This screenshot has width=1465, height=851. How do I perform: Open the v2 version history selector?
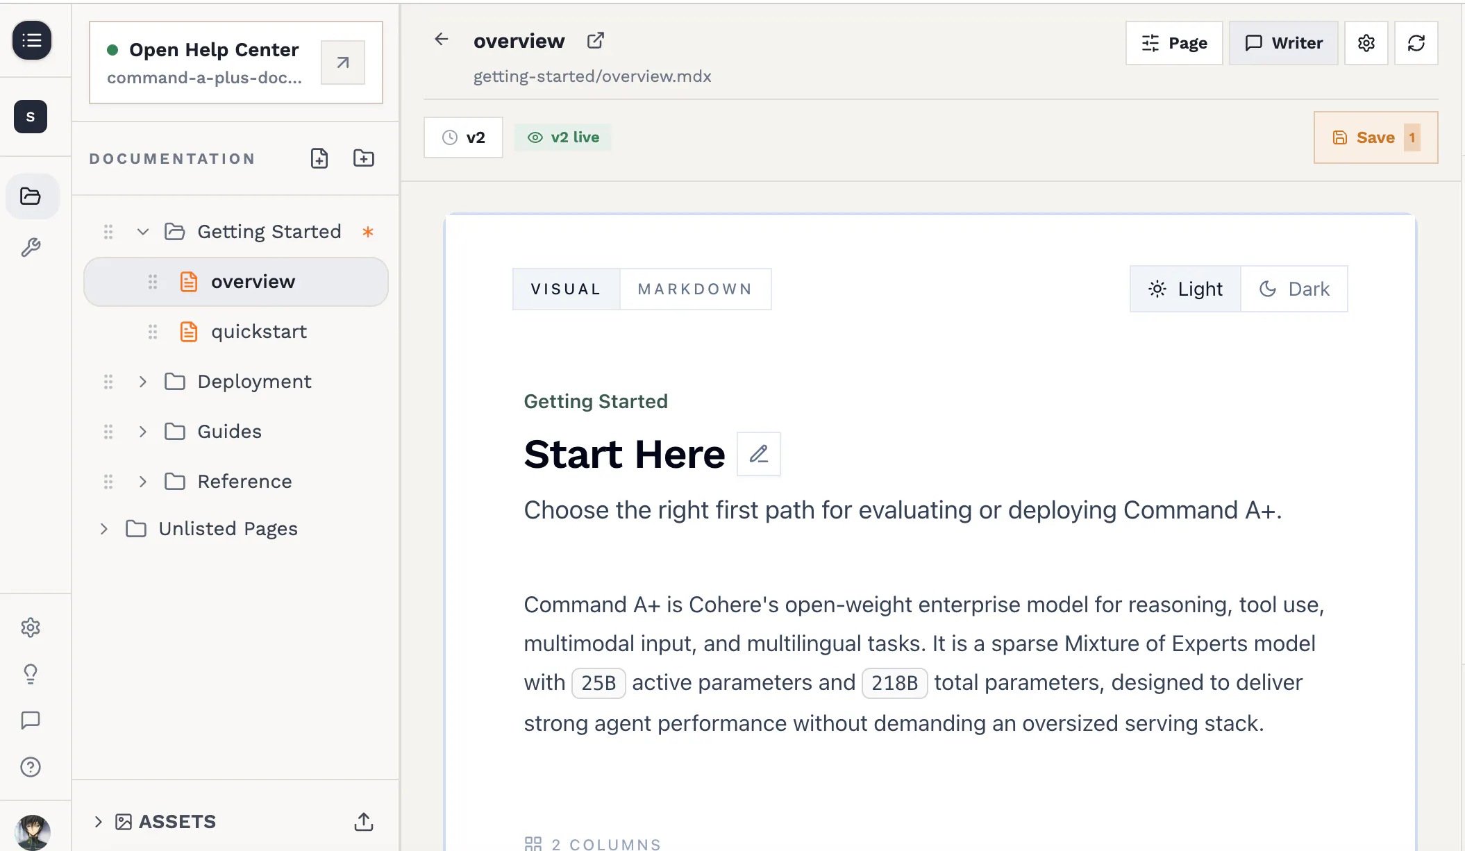[x=463, y=137]
